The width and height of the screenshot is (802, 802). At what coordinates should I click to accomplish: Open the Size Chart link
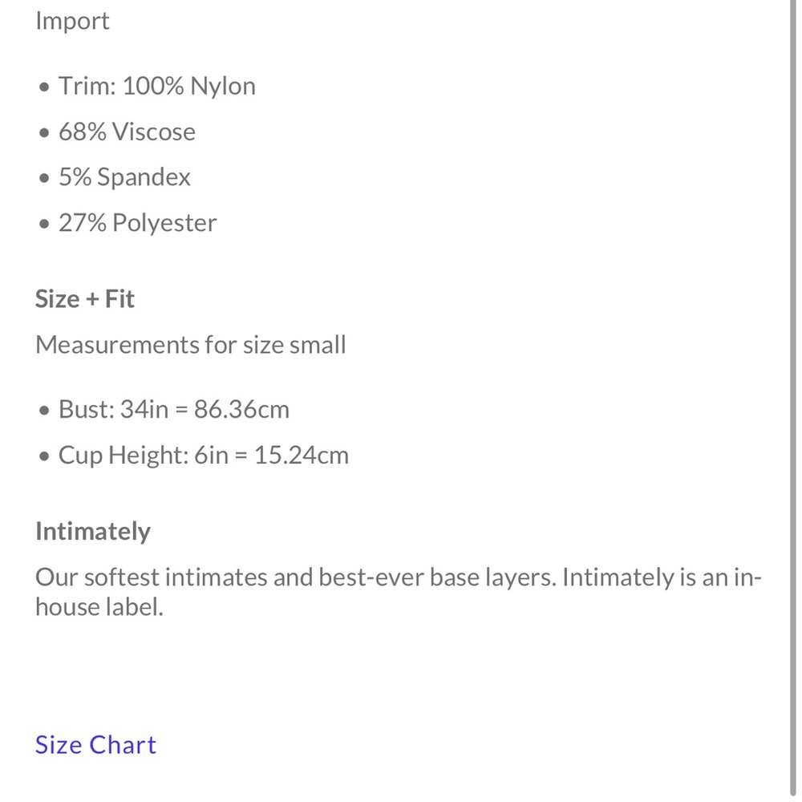pos(95,745)
